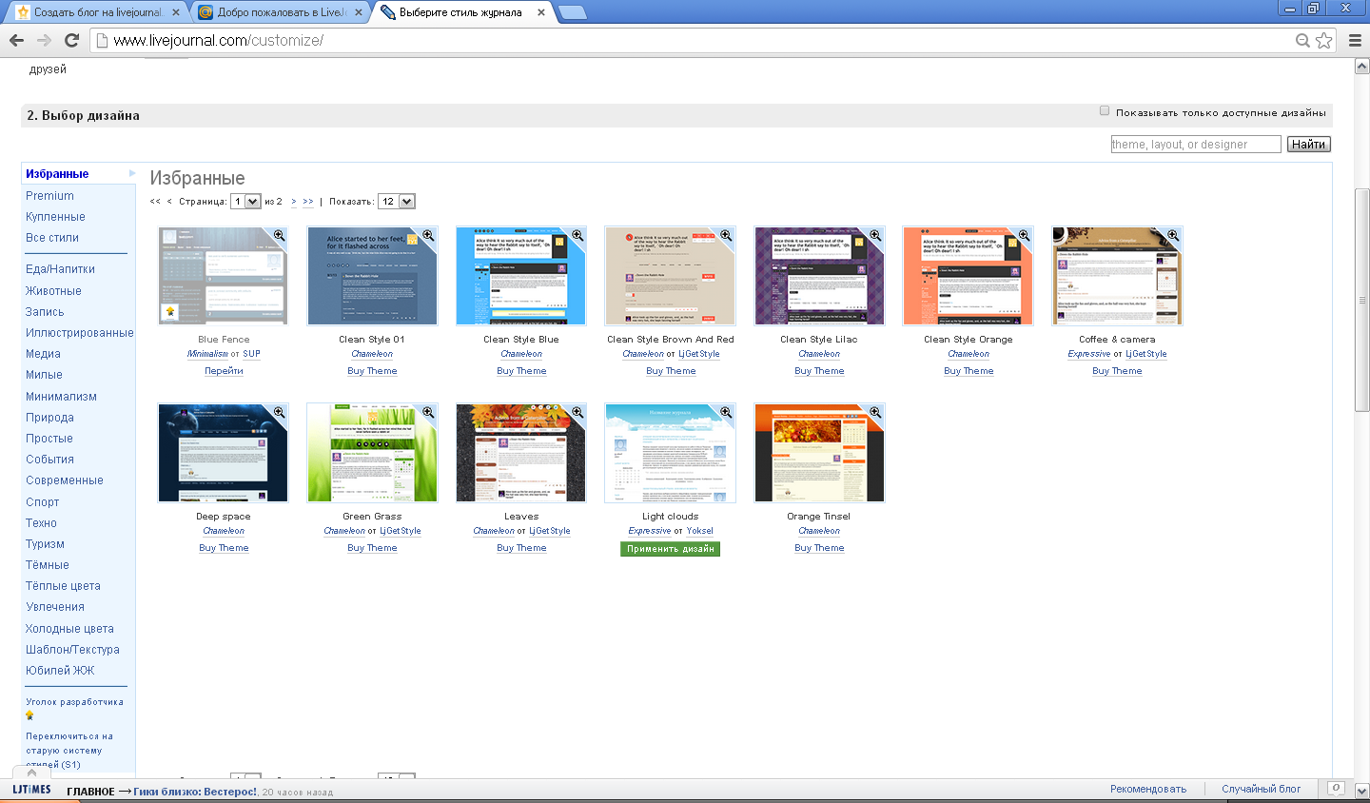Click the theme search input field

pos(1196,145)
